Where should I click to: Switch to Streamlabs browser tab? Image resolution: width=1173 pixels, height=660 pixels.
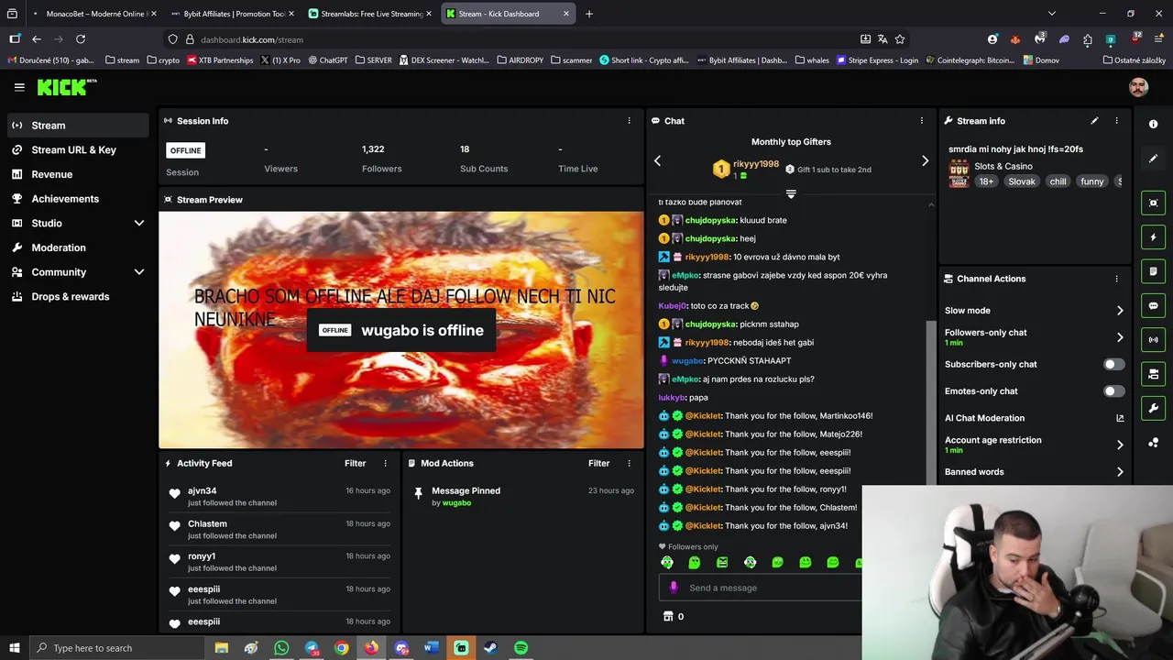[370, 14]
